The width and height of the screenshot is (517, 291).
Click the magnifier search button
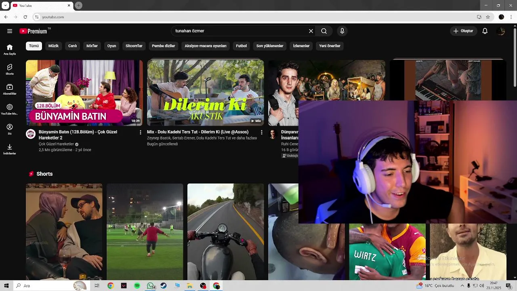[324, 31]
